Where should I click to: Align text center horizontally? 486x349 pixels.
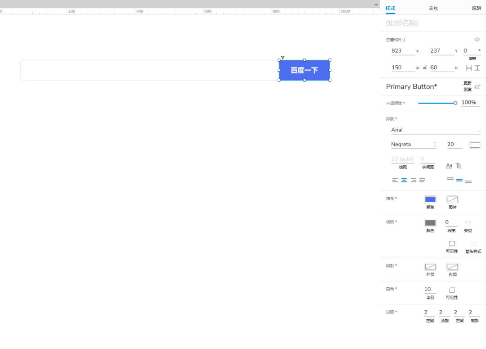pos(404,180)
